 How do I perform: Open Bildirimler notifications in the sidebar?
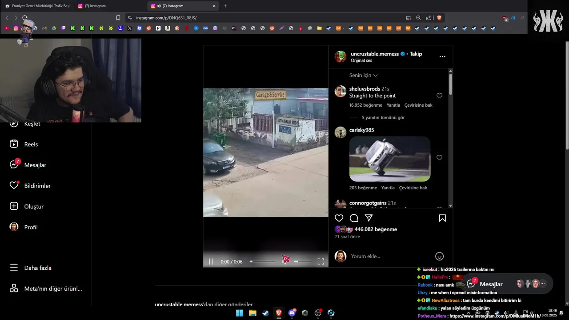(30, 186)
